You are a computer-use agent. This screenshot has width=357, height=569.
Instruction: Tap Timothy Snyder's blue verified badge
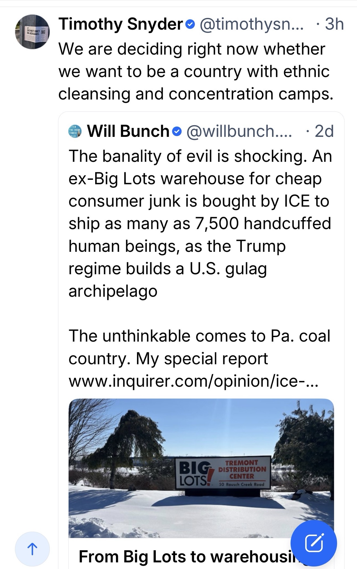[190, 25]
